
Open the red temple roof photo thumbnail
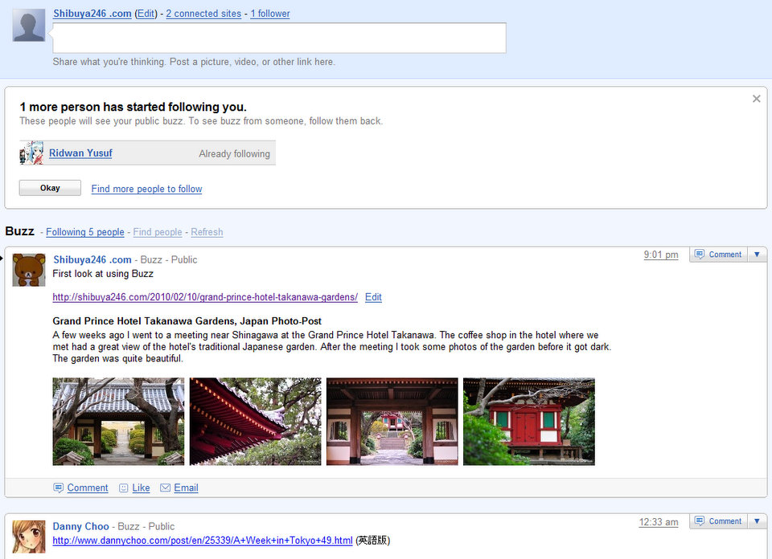tap(255, 422)
